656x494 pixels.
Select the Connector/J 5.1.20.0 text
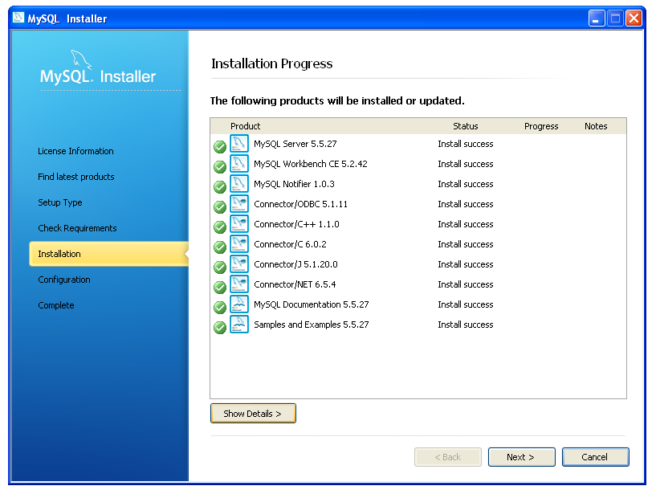[295, 264]
